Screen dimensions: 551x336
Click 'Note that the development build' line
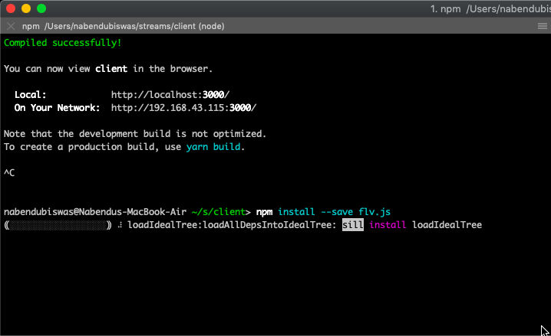pos(135,134)
